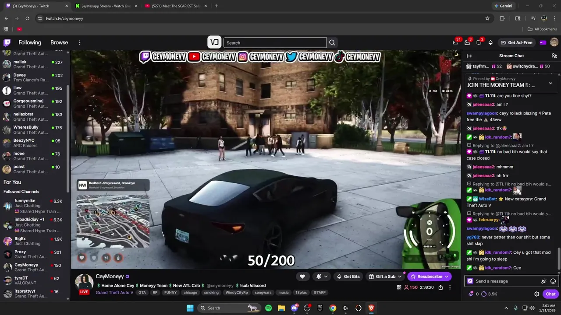Open stream more options three dots

[450, 287]
